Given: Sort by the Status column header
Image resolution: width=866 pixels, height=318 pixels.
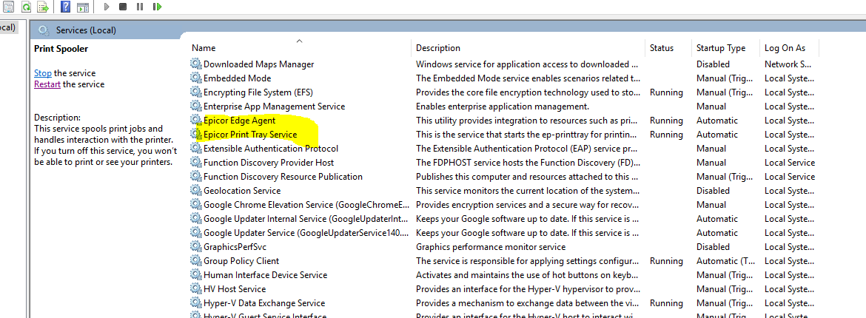Looking at the screenshot, I should (662, 48).
